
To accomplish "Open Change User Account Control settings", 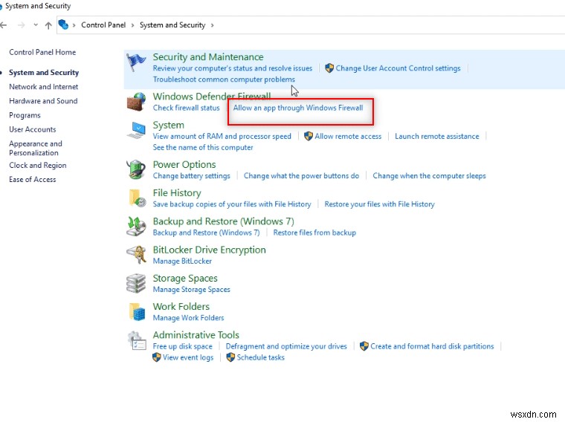I will tap(398, 68).
